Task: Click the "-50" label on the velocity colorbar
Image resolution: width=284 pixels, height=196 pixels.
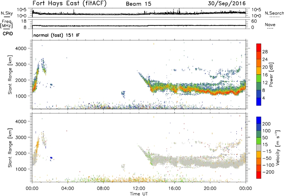Action: pos(267,158)
